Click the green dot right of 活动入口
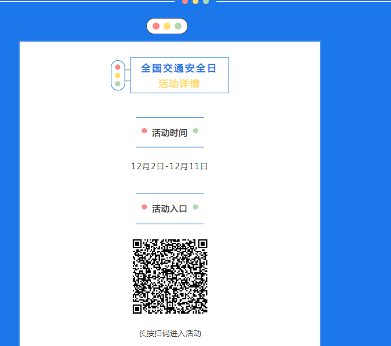391x346 pixels. 195,207
